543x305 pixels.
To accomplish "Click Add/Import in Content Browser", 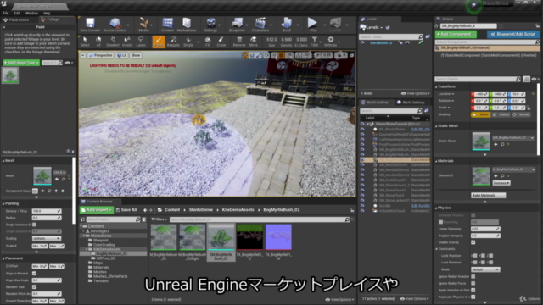I will (97, 210).
